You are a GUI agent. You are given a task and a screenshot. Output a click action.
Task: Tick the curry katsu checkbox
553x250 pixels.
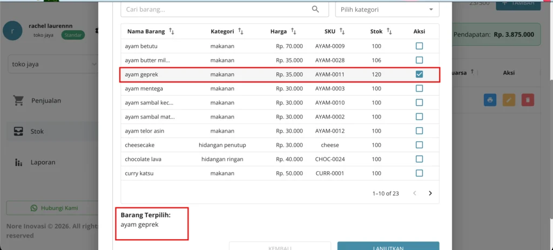pyautogui.click(x=419, y=173)
